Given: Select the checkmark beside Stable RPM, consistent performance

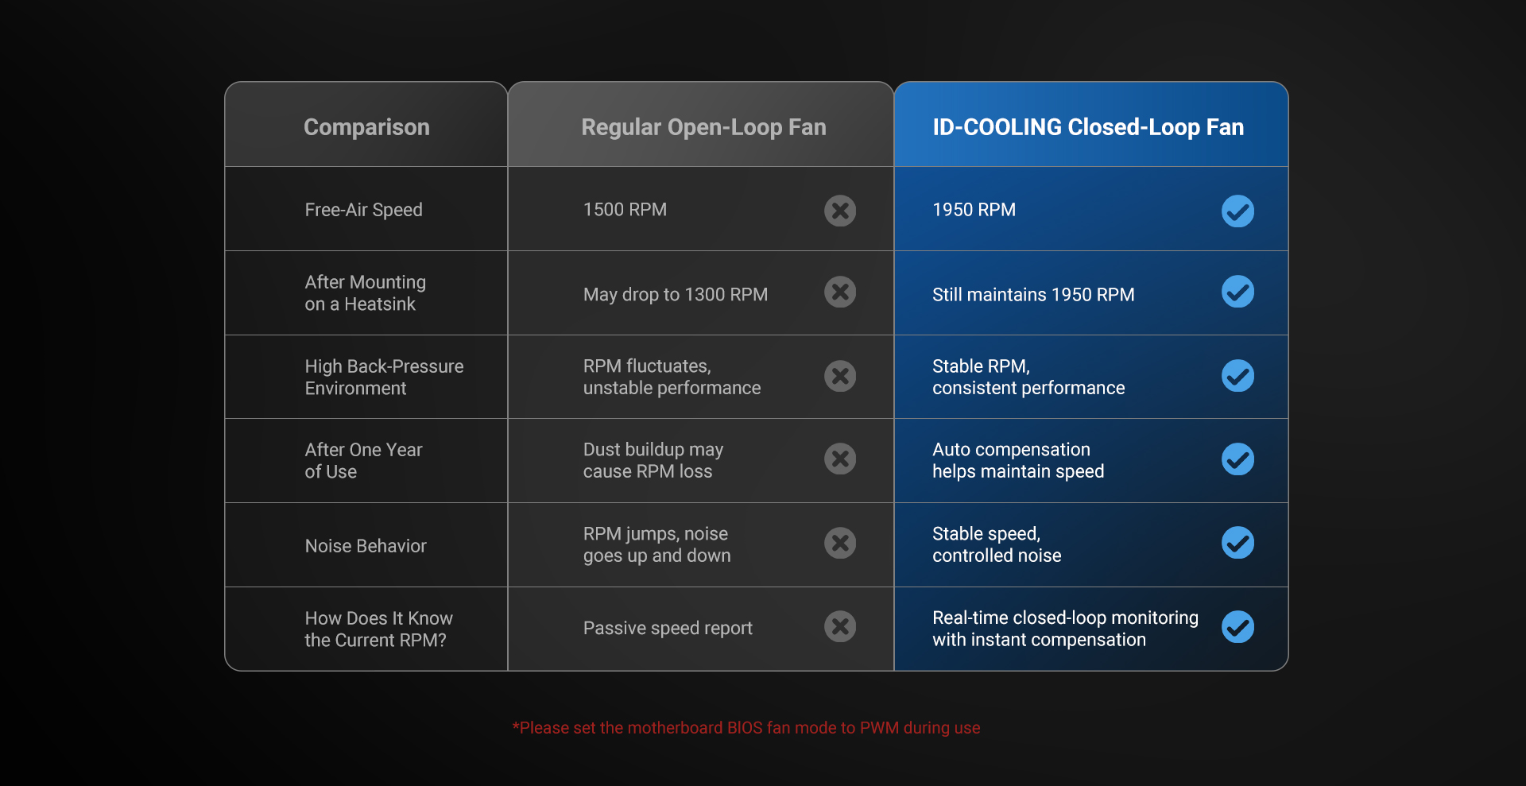Looking at the screenshot, I should pos(1237,376).
